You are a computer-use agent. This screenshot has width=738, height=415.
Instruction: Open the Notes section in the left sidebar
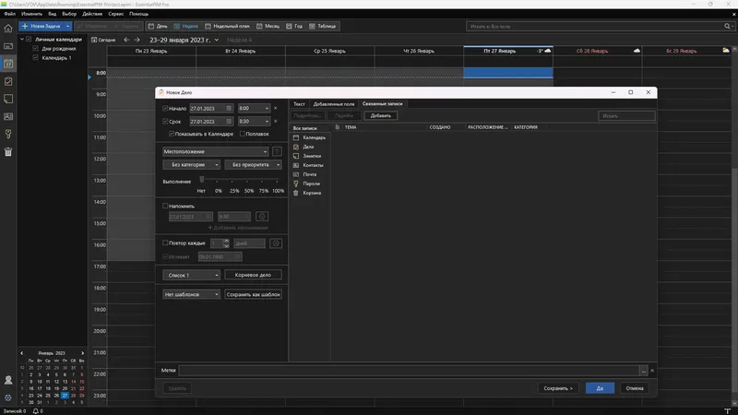(8, 99)
